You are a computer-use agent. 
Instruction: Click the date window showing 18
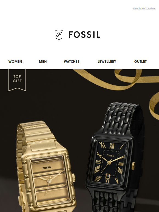[108, 176]
